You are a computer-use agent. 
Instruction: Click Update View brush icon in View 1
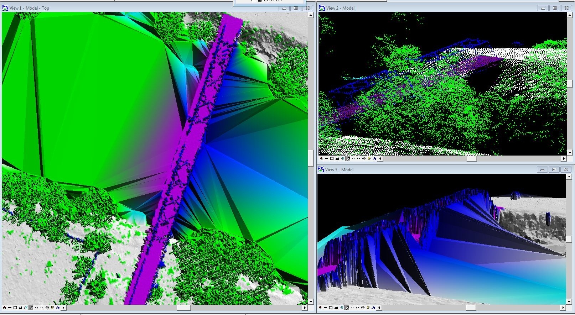coord(4,308)
